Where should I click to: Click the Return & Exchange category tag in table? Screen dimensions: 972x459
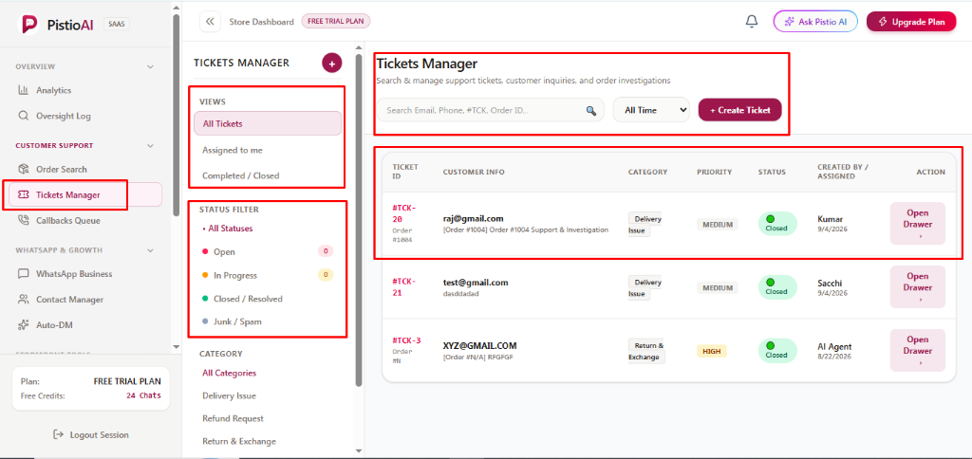[x=645, y=351]
